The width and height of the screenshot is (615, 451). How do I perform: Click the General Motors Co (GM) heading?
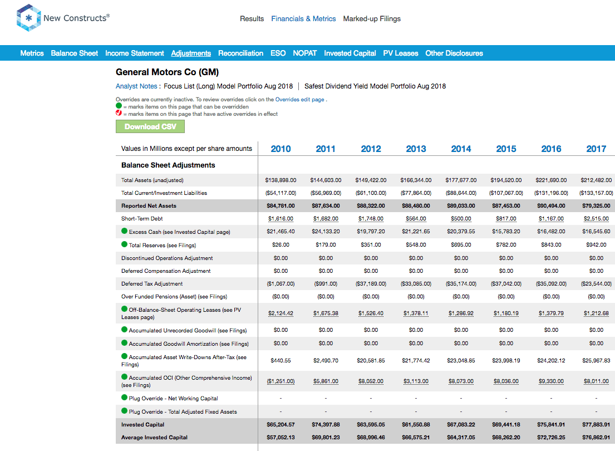pos(167,72)
